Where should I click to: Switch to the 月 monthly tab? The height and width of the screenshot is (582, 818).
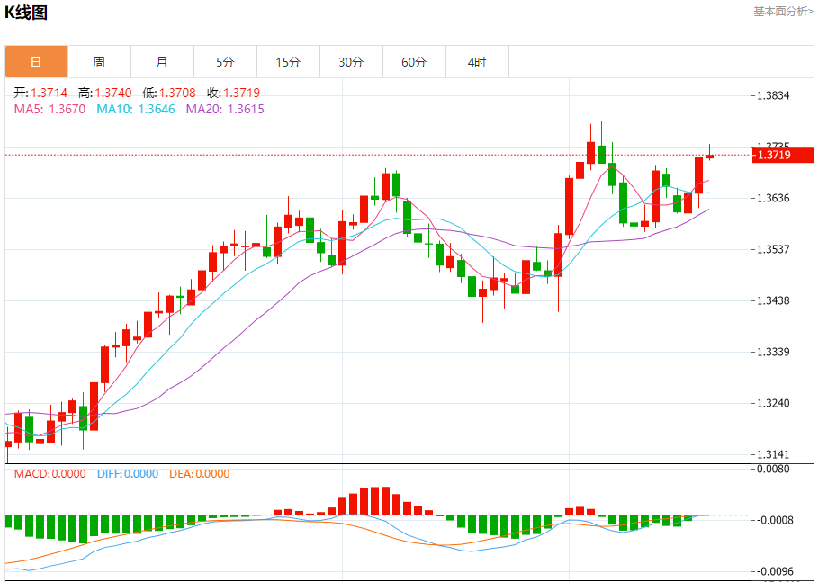pos(162,62)
